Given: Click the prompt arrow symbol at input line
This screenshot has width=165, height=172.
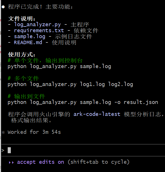Looking at the screenshot, I should (x=3, y=150).
